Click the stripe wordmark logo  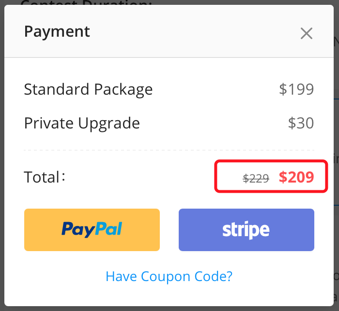(246, 230)
